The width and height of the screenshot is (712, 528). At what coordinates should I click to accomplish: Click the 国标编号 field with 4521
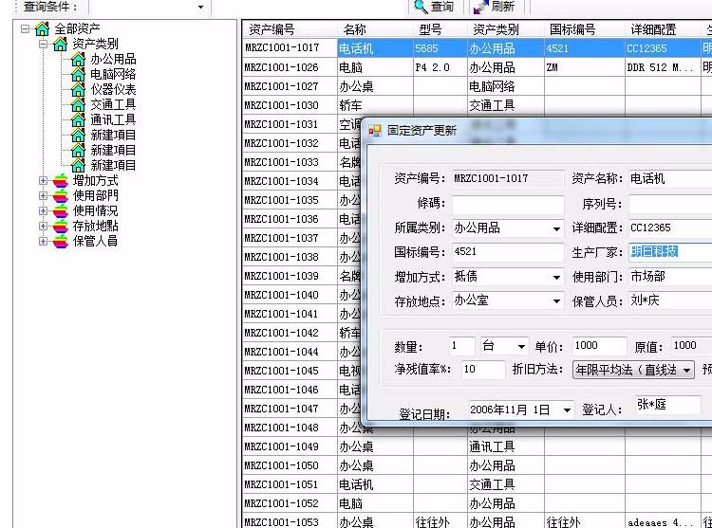[508, 252]
